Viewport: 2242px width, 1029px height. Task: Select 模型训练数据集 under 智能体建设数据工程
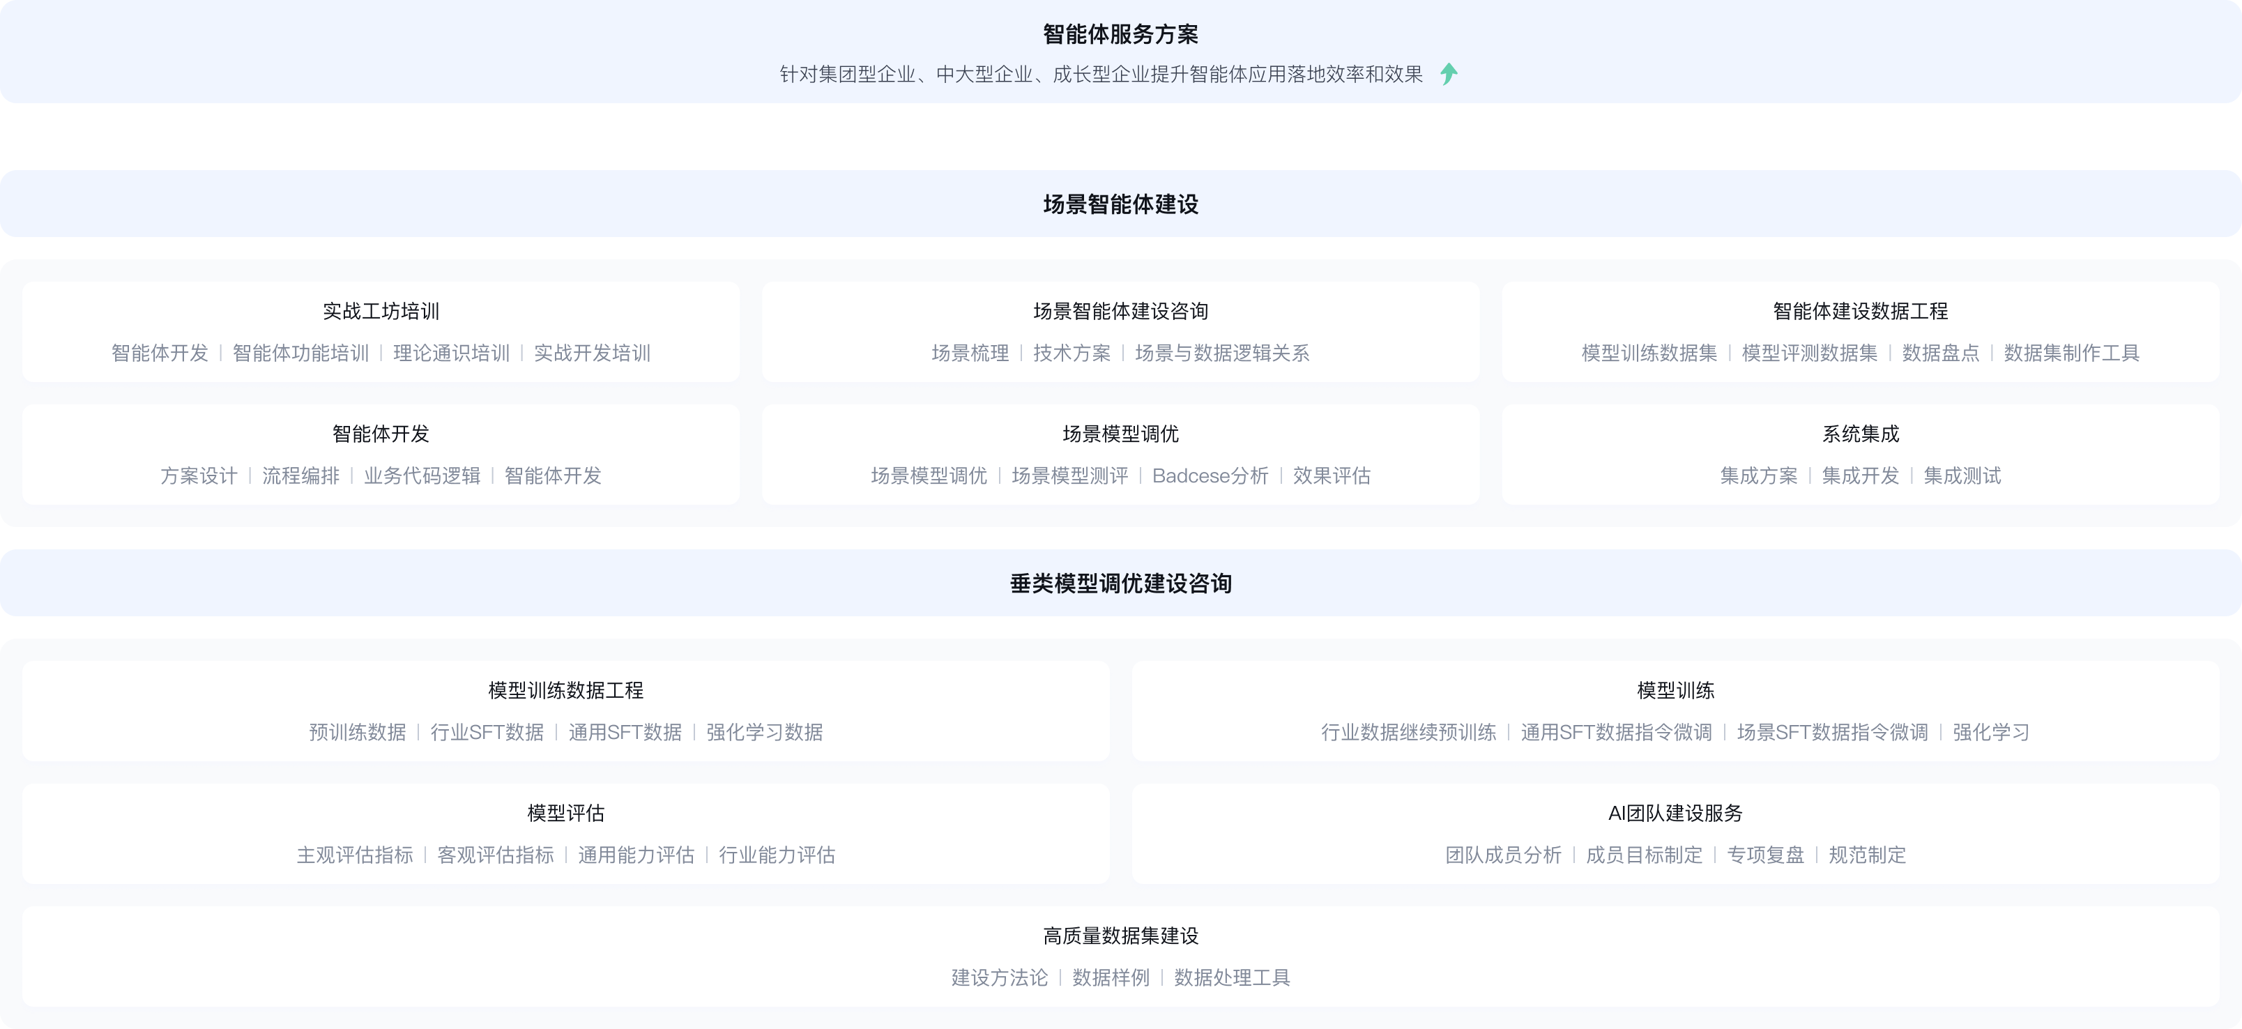pyautogui.click(x=1649, y=354)
